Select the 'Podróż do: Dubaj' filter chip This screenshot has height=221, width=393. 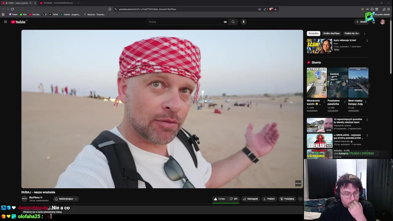click(352, 33)
